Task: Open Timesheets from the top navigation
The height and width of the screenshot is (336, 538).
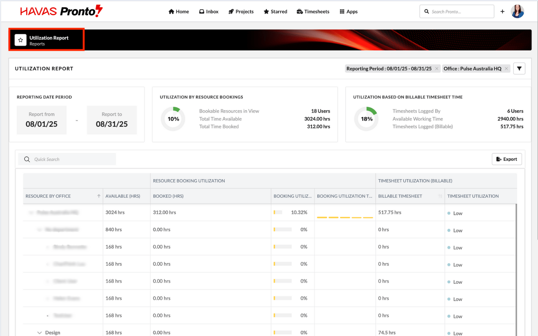Action: coord(313,12)
